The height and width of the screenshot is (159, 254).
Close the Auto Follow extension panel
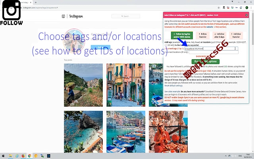pyautogui.click(x=246, y=15)
